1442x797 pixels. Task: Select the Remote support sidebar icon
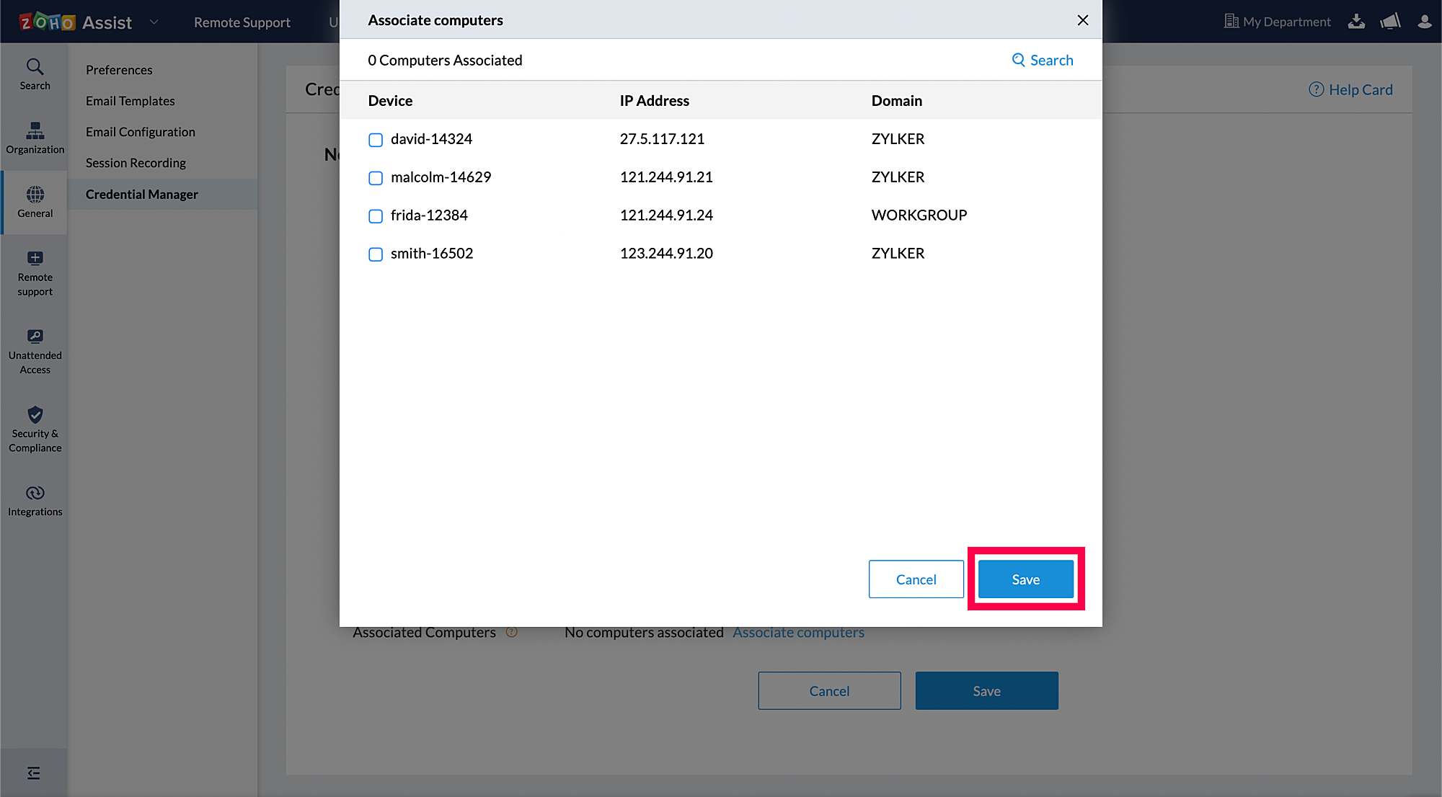coord(35,273)
